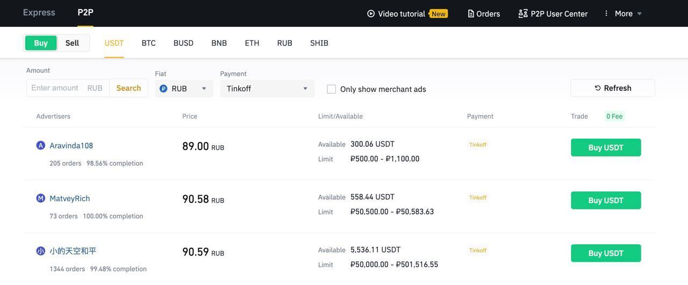688x285 pixels.
Task: Click the Video tutorial play icon
Action: (x=371, y=13)
